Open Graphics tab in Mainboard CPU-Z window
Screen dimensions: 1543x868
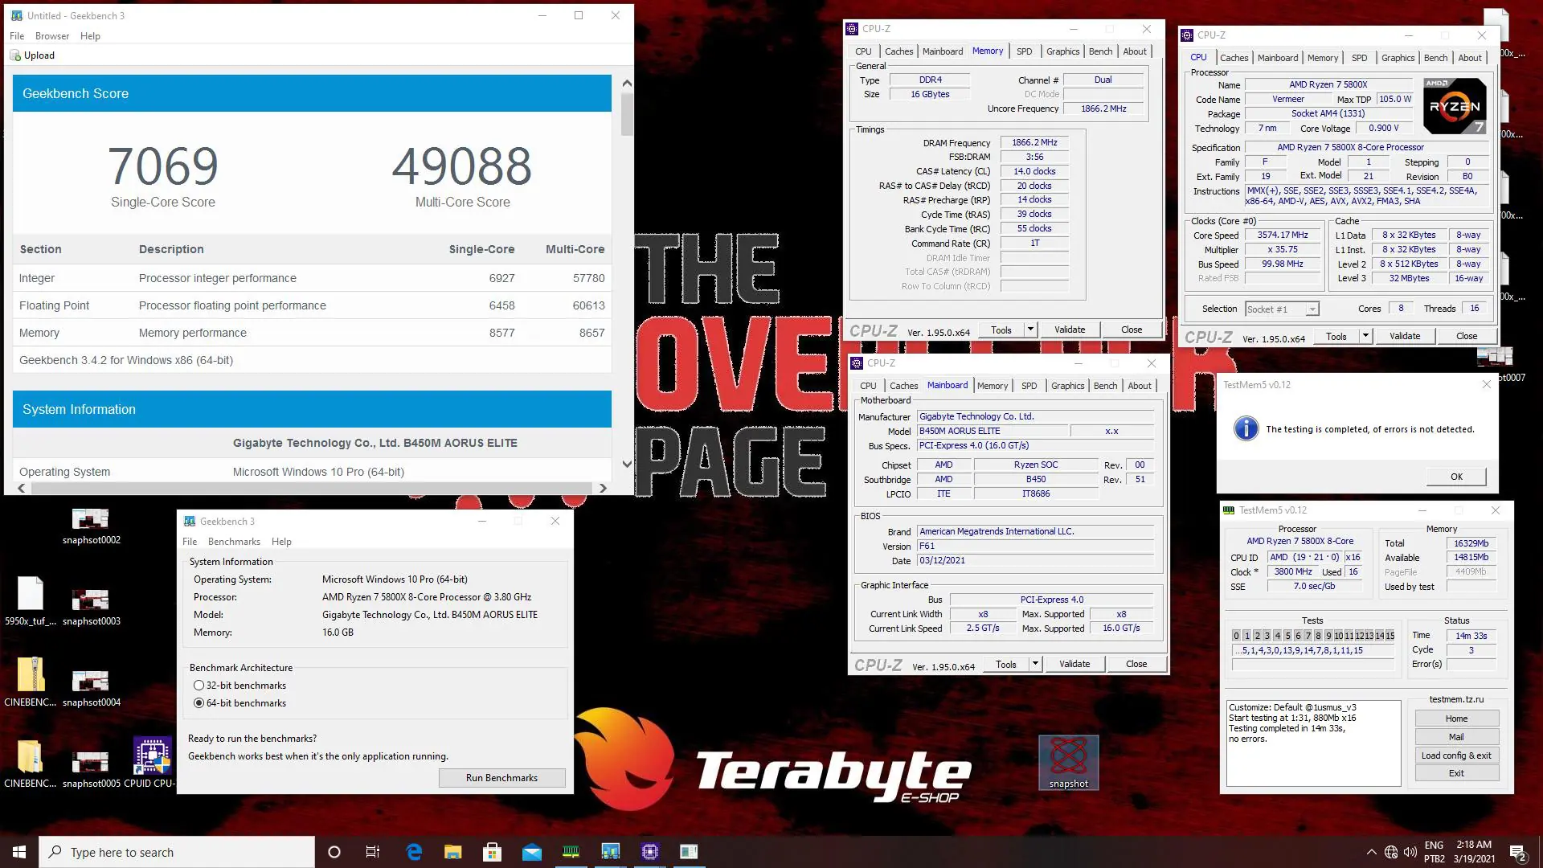tap(1067, 386)
